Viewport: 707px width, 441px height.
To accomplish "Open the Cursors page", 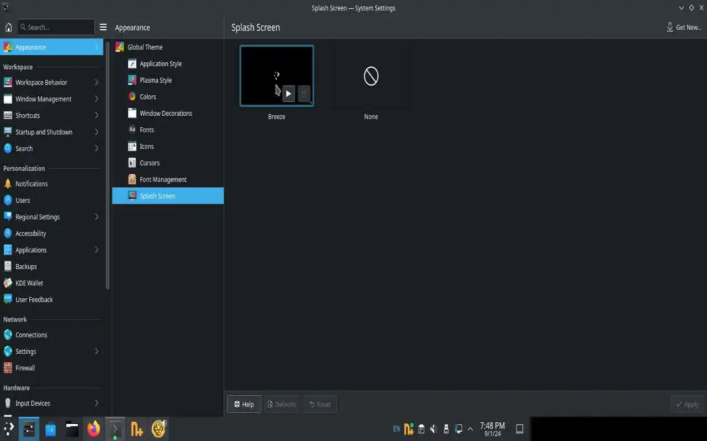I will (168, 163).
